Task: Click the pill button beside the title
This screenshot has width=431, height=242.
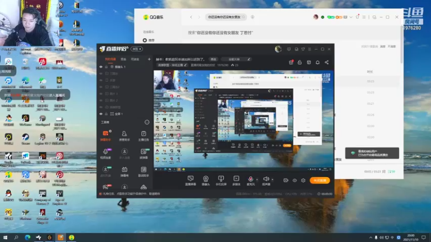Action: tap(236, 59)
